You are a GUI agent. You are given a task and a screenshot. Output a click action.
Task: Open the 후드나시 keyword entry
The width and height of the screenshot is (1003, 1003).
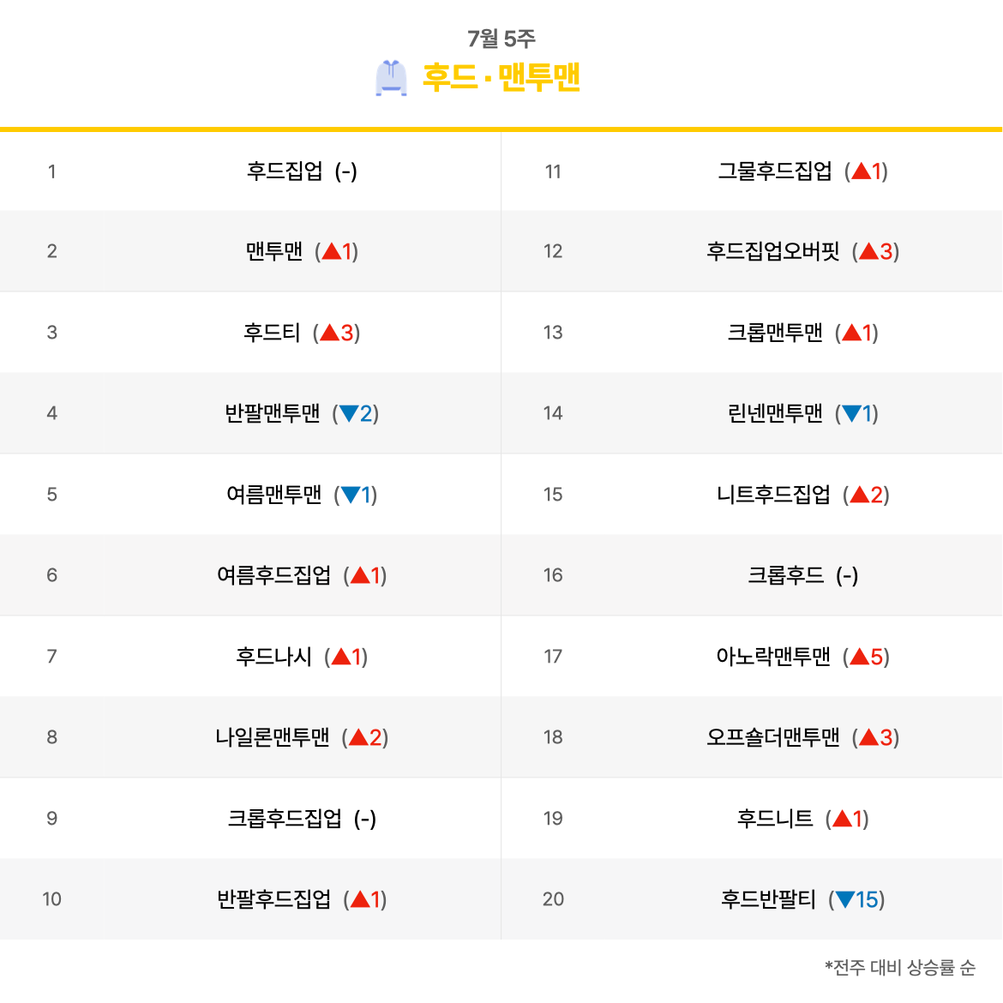pyautogui.click(x=273, y=657)
